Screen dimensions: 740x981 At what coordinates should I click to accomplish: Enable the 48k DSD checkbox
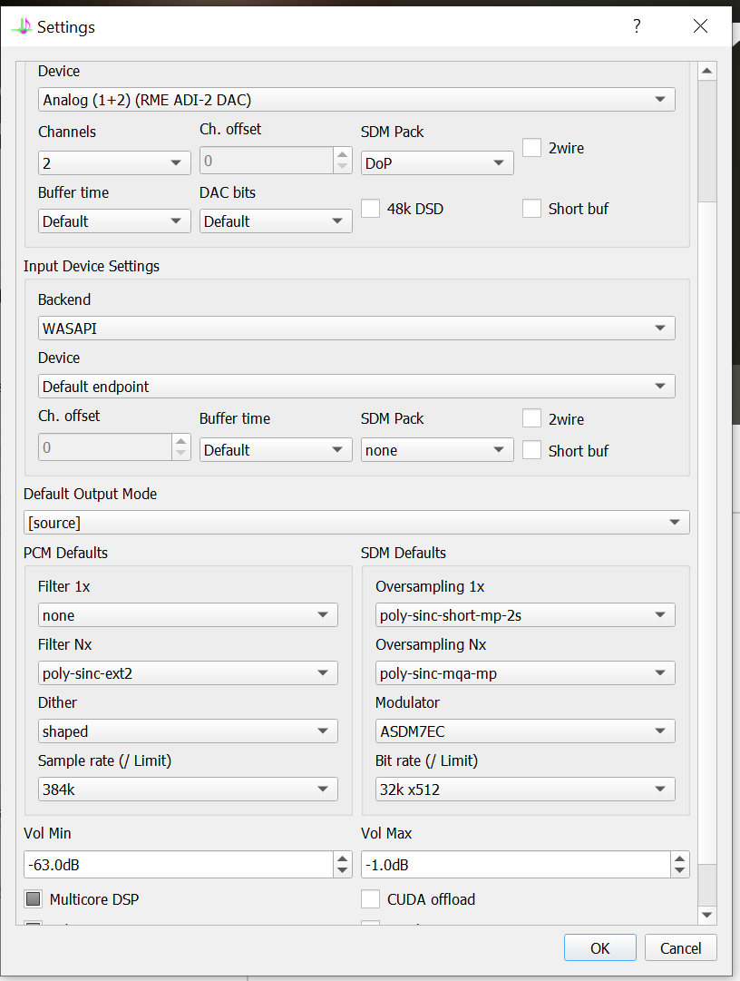(x=370, y=209)
